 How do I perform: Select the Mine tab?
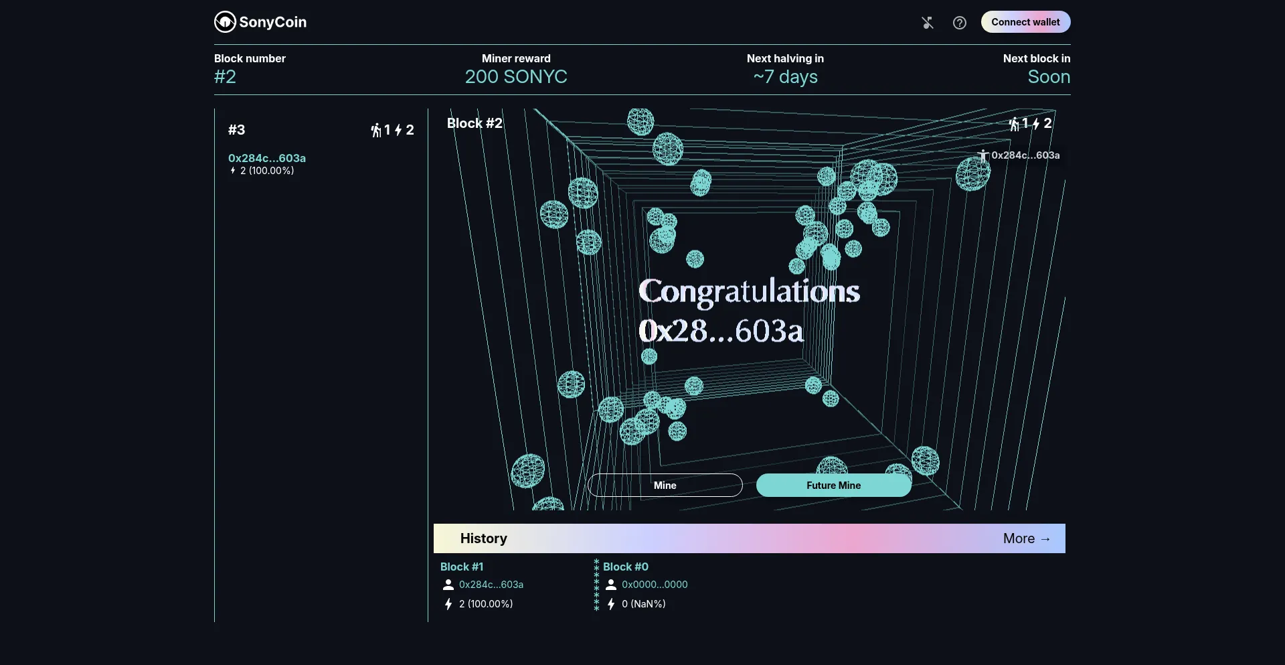(665, 486)
